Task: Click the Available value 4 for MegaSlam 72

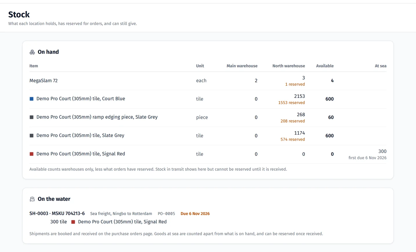Action: coord(332,81)
